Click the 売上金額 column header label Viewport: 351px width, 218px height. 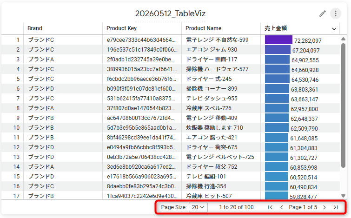276,28
